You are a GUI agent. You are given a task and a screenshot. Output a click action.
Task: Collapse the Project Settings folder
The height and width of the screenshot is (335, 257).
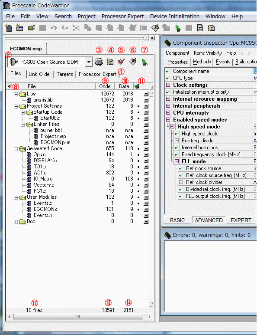16,106
